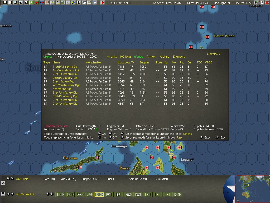The width and height of the screenshot is (270, 203).
Task: Filter list by Engineers
Action: 179,57
